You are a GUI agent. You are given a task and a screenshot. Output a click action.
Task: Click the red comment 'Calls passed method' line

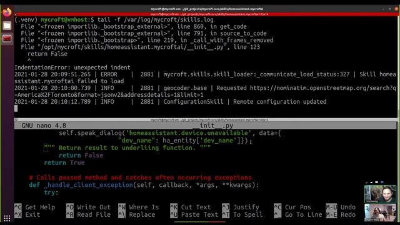[140, 177]
